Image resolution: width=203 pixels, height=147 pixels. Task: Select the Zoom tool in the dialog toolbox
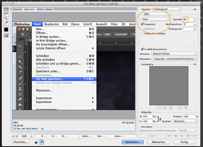click(x=6, y=18)
